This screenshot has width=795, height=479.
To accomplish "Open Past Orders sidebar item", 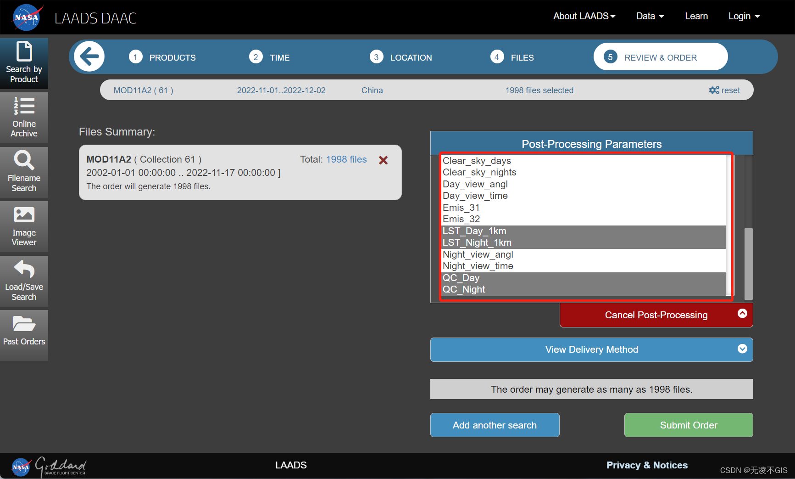I will (x=24, y=335).
